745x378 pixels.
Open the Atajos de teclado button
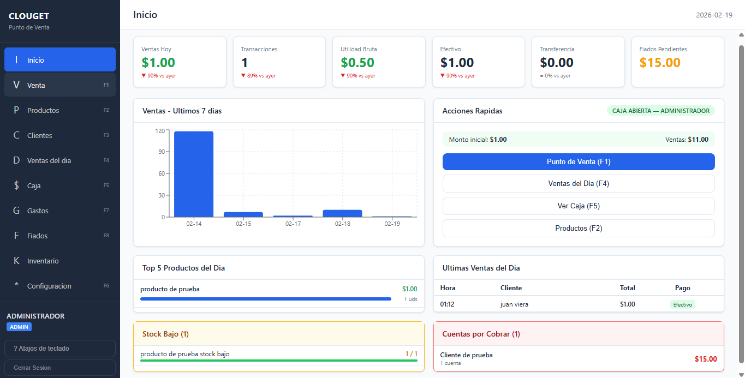click(x=60, y=348)
